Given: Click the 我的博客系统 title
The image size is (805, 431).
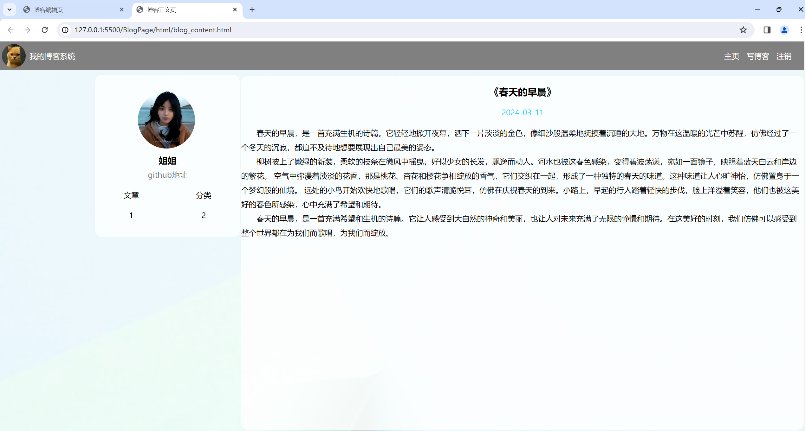Looking at the screenshot, I should (x=52, y=56).
